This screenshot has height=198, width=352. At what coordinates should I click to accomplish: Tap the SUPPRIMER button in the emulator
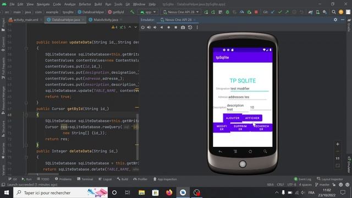click(240, 128)
